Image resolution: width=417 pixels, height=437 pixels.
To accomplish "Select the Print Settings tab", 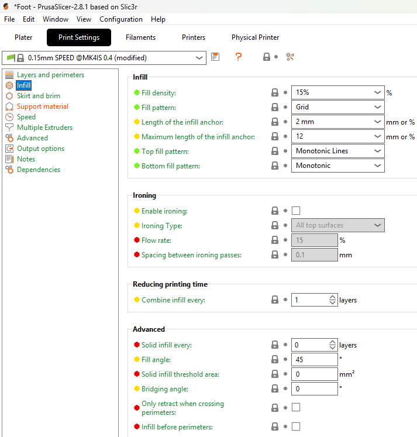I will [79, 37].
